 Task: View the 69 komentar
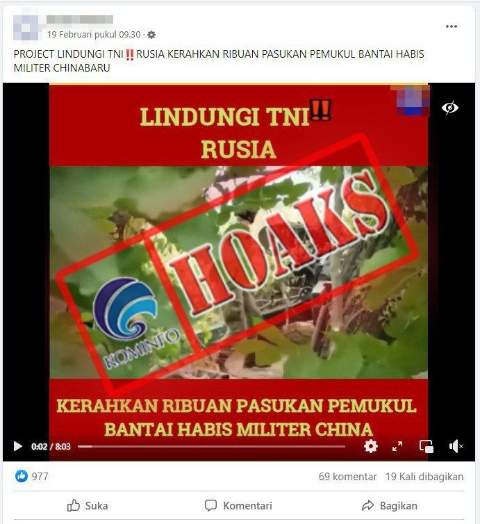coord(347,477)
